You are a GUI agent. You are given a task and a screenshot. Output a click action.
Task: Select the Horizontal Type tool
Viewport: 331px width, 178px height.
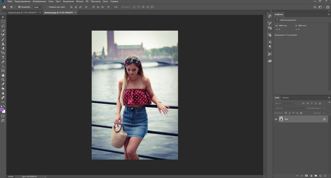point(3,57)
